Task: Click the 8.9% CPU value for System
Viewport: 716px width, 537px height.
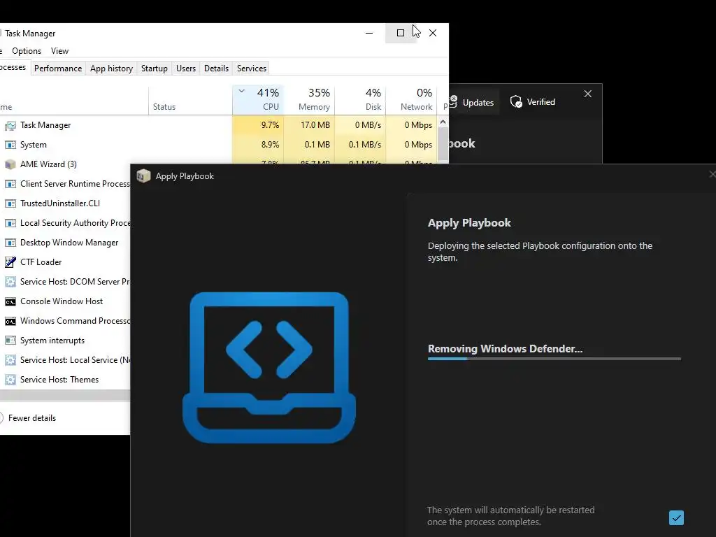Action: click(x=270, y=145)
